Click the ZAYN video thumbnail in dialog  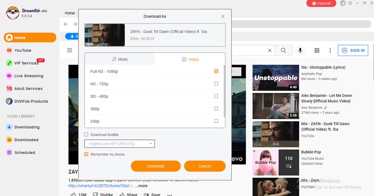105,35
